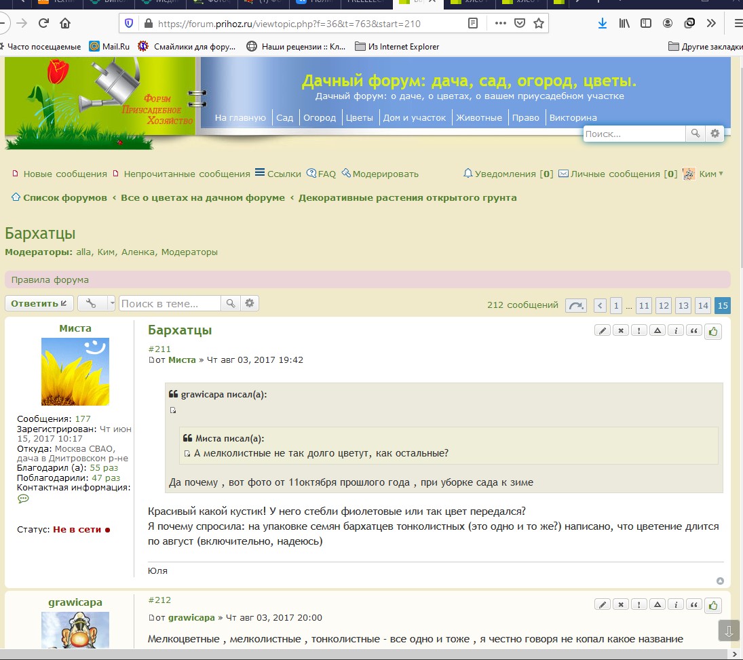Click into the Поиск в теме search field
Image resolution: width=743 pixels, height=660 pixels.
click(x=170, y=303)
